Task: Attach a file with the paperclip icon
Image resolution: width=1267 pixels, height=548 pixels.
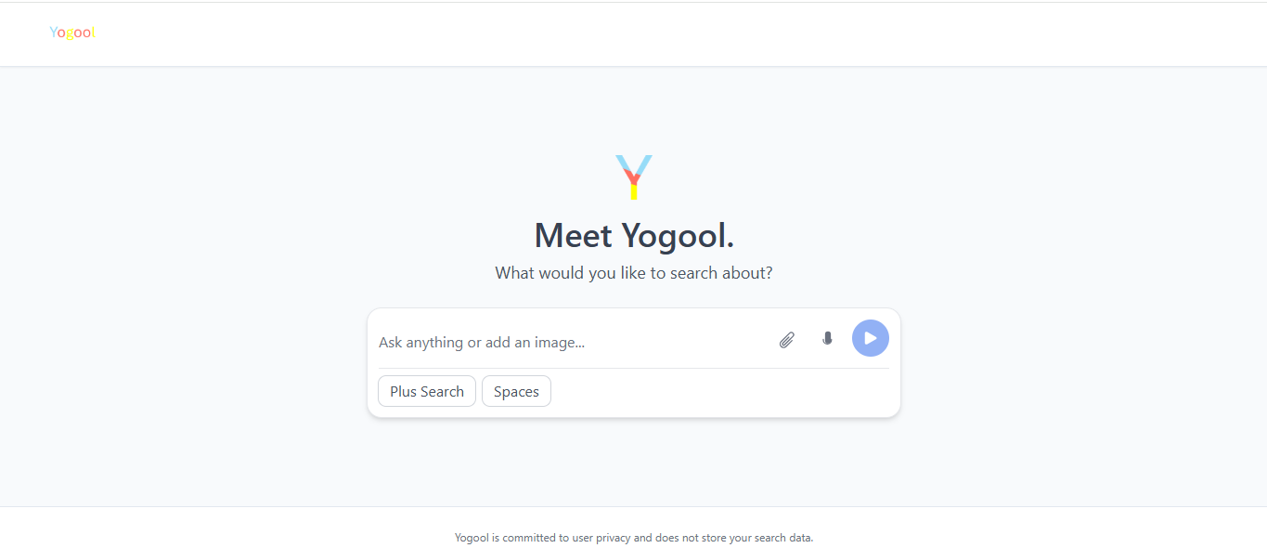Action: pos(786,340)
